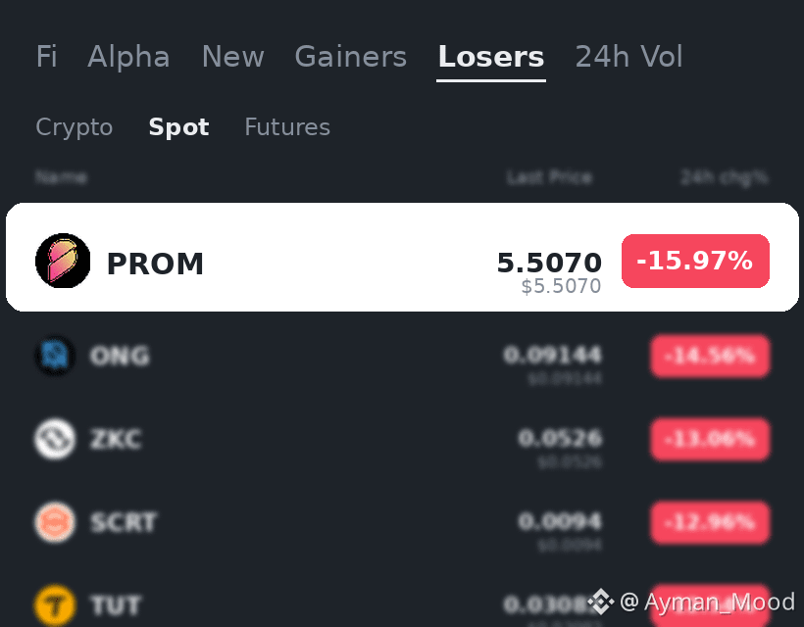Choose the Spot market filter

[179, 127]
